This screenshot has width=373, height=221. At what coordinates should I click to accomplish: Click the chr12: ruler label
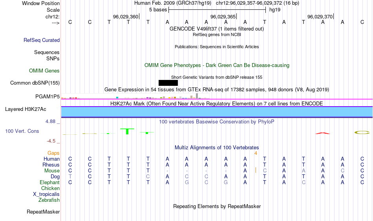tap(53, 16)
